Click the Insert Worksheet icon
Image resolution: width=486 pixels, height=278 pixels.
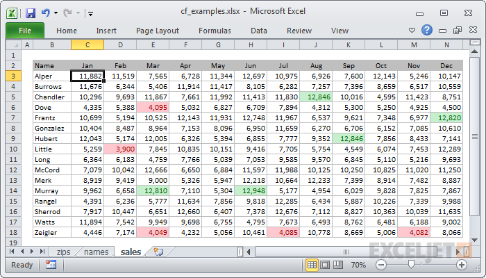[x=158, y=252]
